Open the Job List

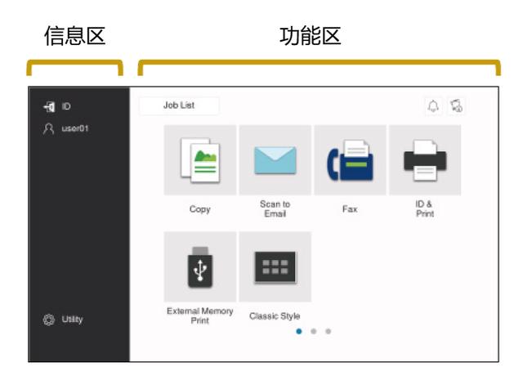point(179,105)
